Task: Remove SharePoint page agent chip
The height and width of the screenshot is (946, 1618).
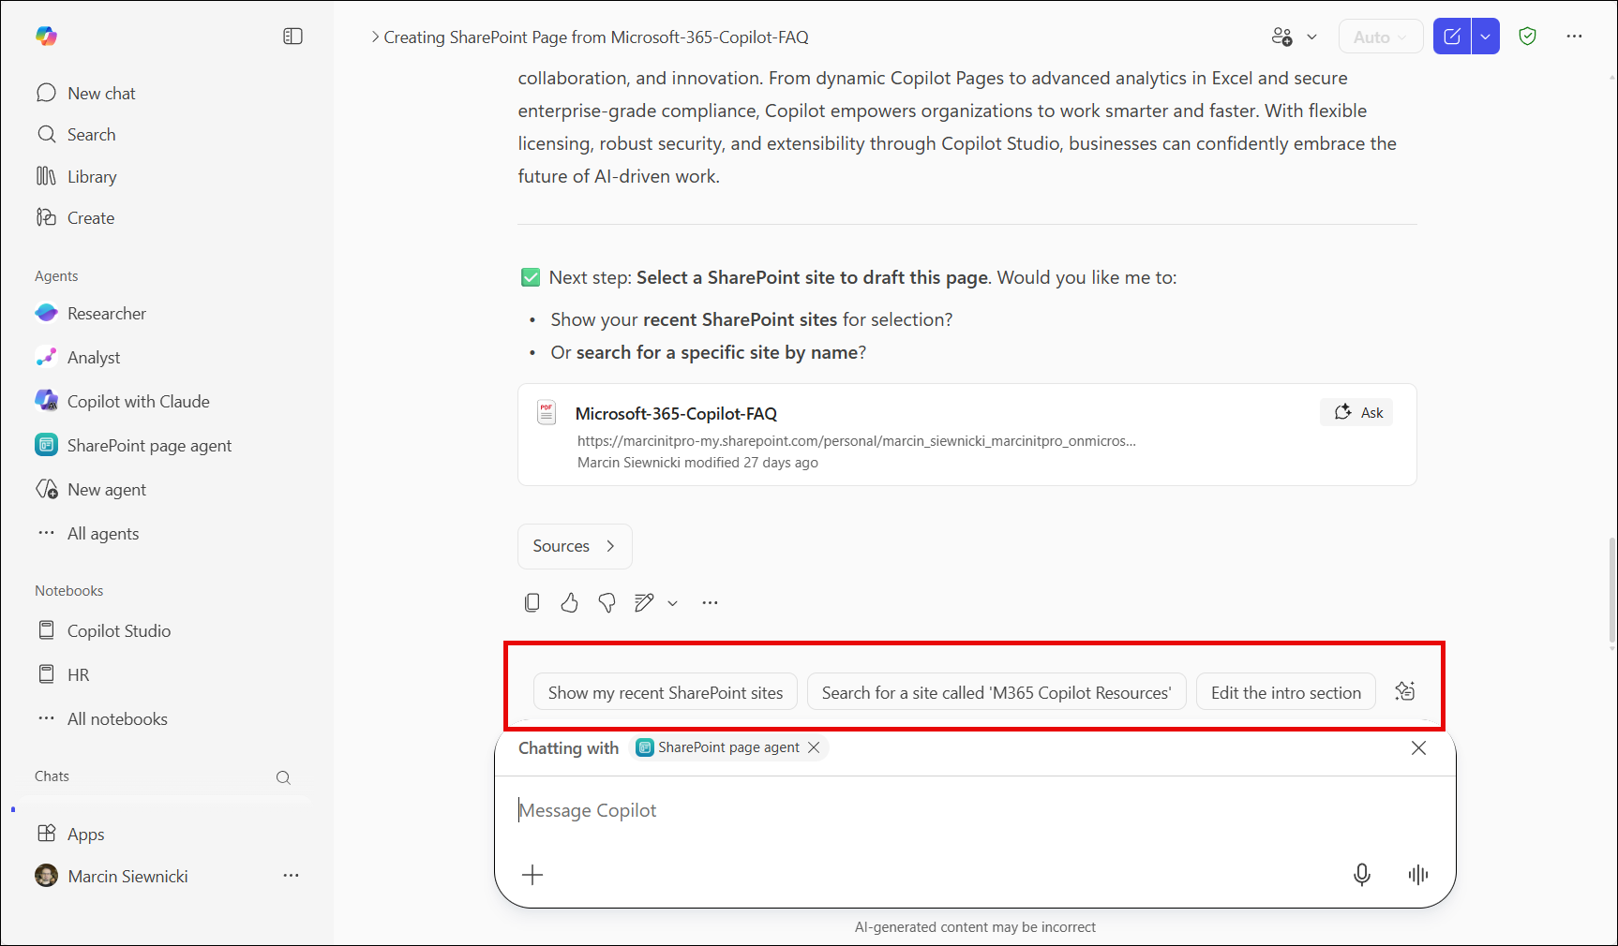Action: pos(814,747)
